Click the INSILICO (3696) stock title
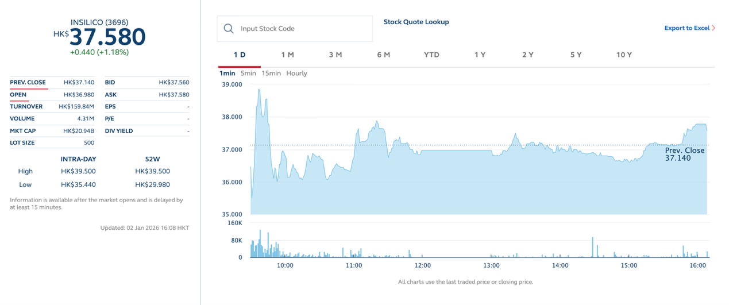The width and height of the screenshot is (729, 305). pyautogui.click(x=99, y=22)
